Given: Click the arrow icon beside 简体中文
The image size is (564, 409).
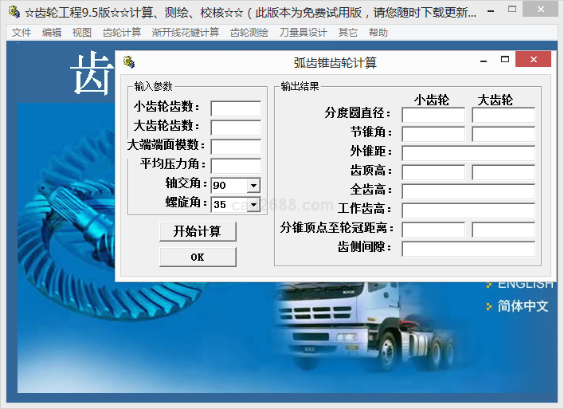Looking at the screenshot, I should click(x=489, y=307).
